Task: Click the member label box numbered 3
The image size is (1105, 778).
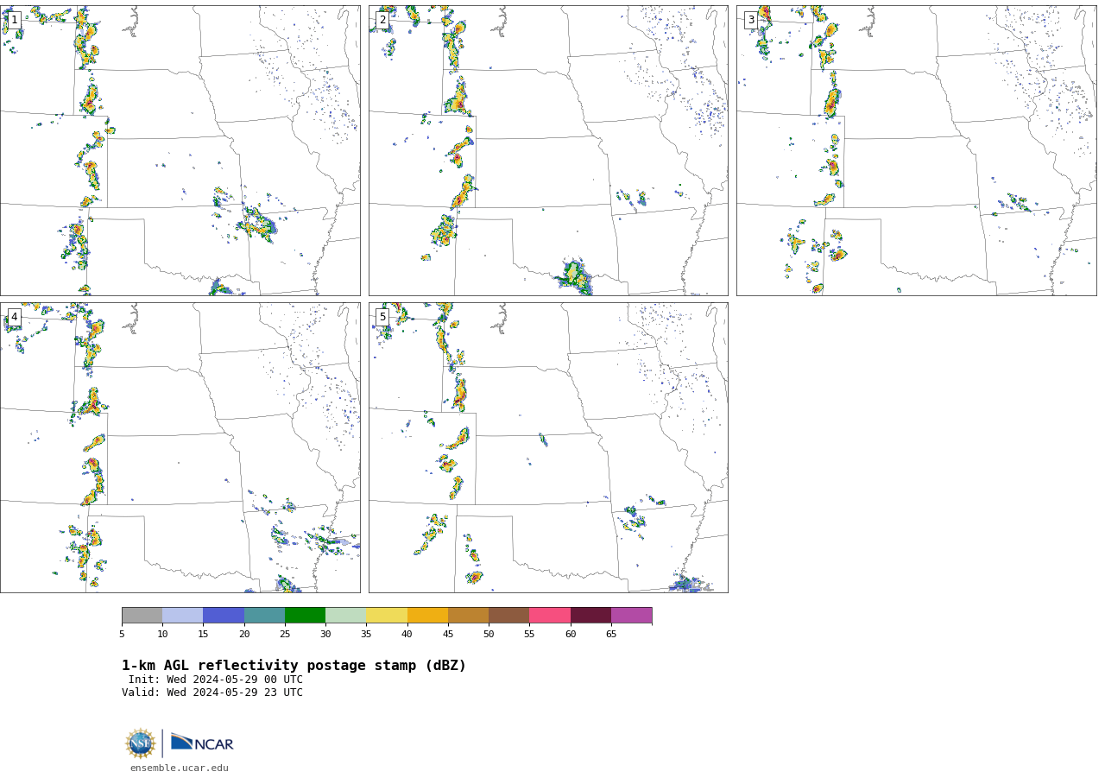Action: pos(751,20)
